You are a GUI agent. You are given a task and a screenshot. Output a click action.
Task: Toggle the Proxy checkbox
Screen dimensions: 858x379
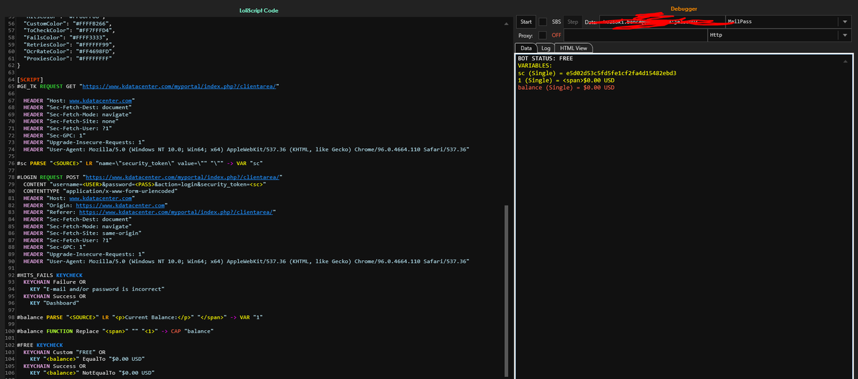[543, 36]
